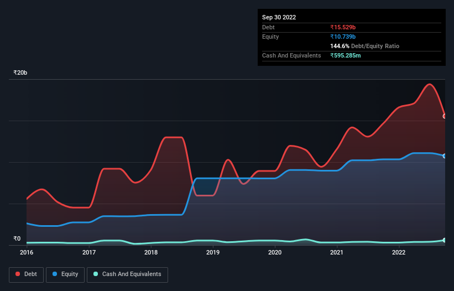Click the 2017 x-axis label
The image size is (454, 291).
[89, 252]
